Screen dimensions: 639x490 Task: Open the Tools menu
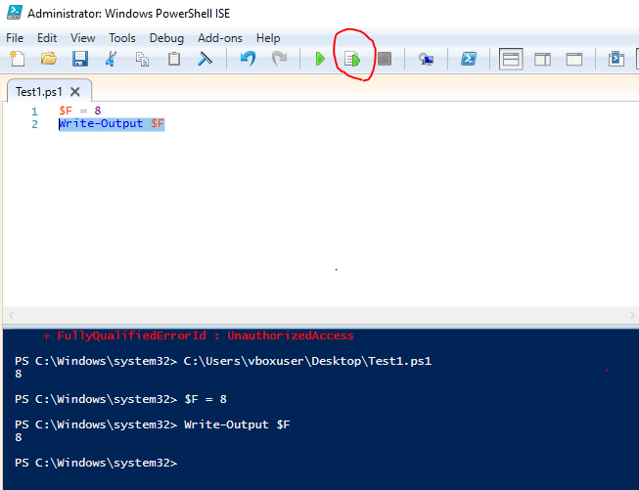tap(122, 38)
